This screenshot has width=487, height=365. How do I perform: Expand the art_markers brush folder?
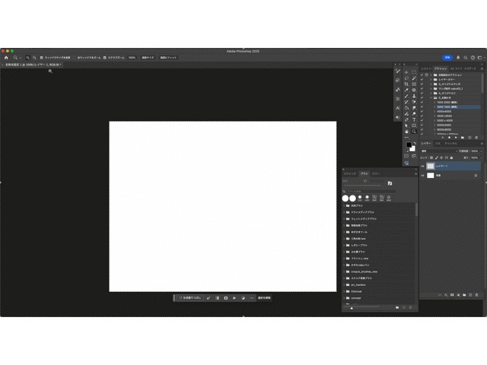point(344,285)
